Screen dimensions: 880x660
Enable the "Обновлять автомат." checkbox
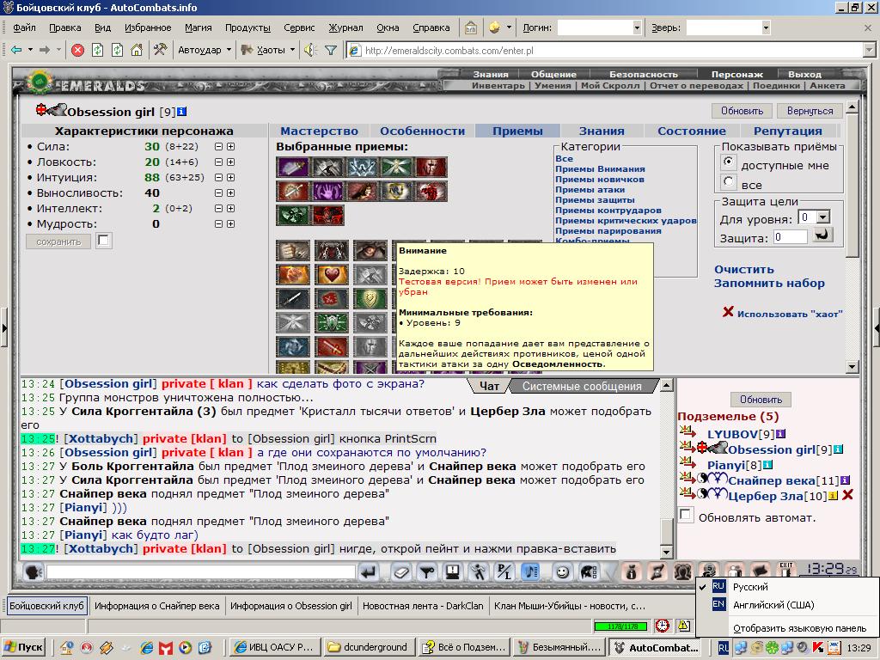[x=685, y=515]
